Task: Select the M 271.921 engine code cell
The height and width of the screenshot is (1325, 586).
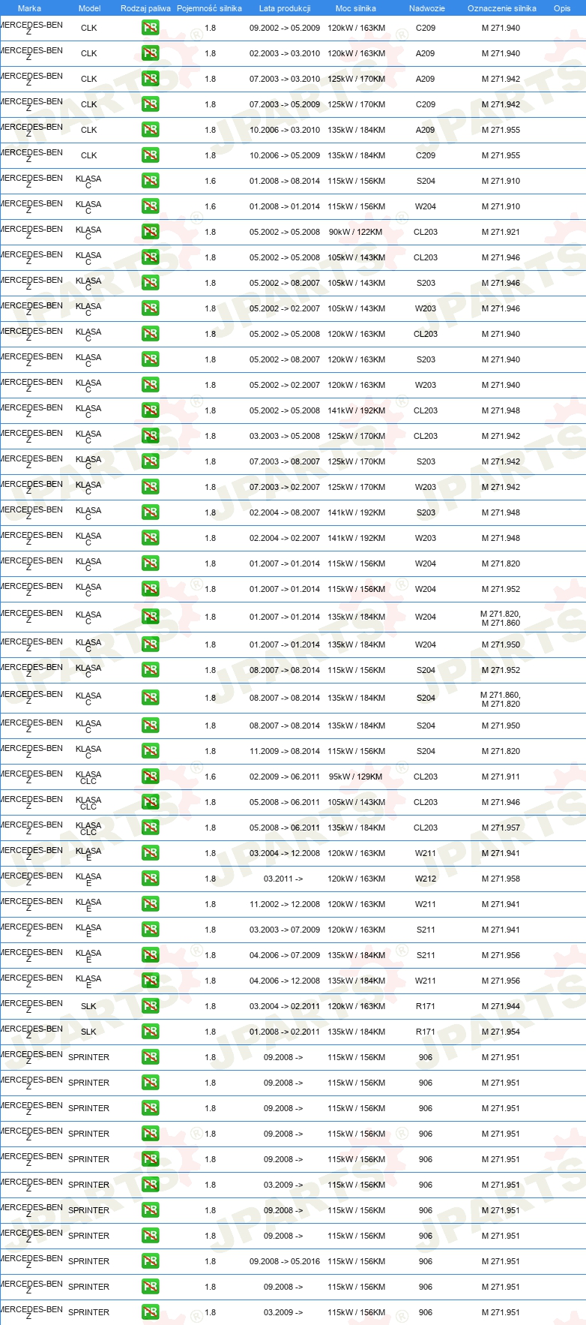Action: pos(501,232)
